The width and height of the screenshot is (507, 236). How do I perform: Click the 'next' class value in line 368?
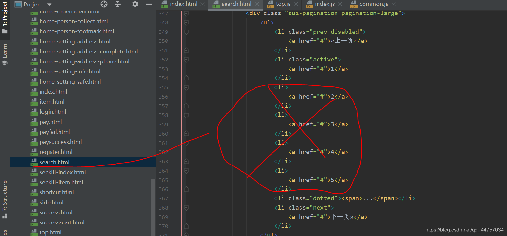point(320,208)
